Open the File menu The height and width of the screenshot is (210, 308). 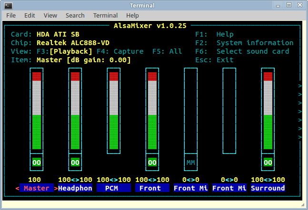(x=11, y=15)
